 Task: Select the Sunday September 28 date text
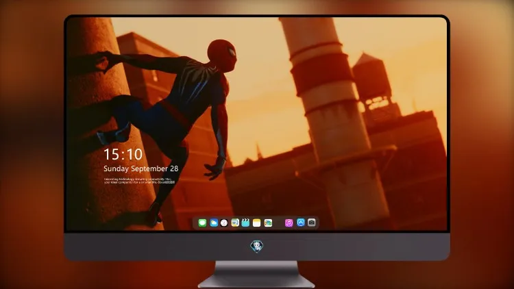pos(141,168)
